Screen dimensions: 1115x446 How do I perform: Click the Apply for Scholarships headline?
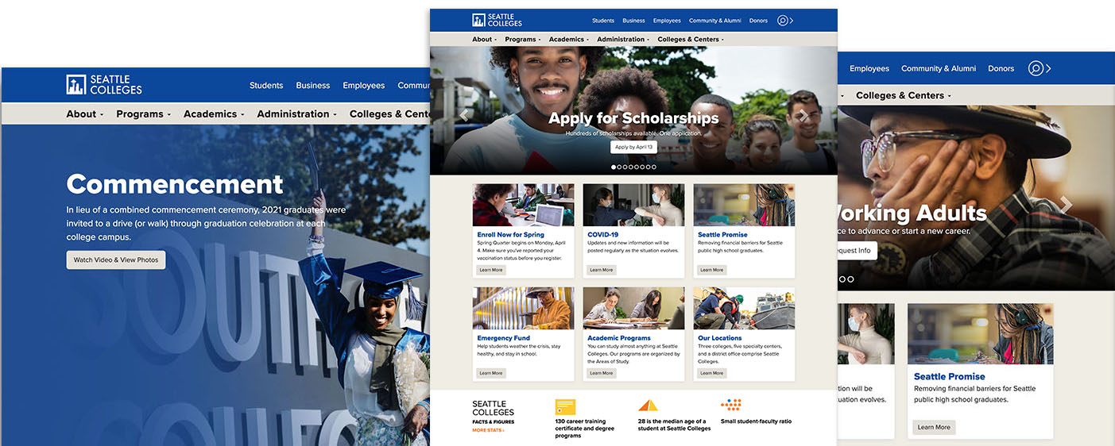click(x=633, y=118)
